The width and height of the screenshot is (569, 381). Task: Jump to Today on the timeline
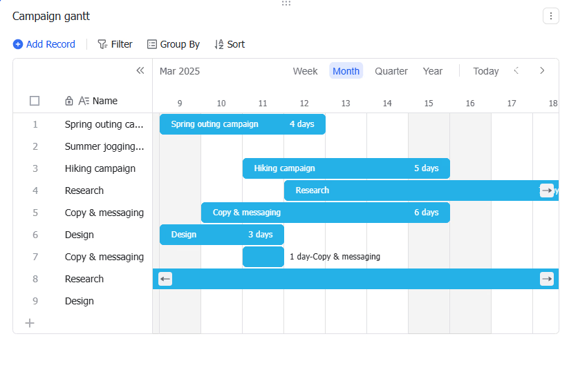click(x=486, y=71)
